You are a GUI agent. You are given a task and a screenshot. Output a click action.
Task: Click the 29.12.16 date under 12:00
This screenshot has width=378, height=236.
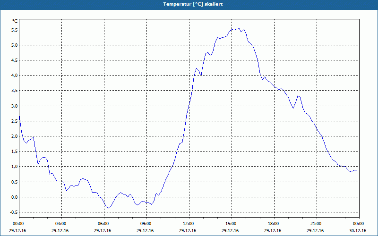tap(188, 231)
